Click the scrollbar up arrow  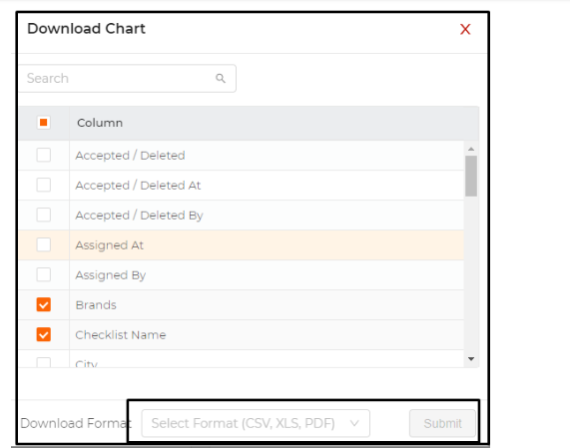point(471,149)
